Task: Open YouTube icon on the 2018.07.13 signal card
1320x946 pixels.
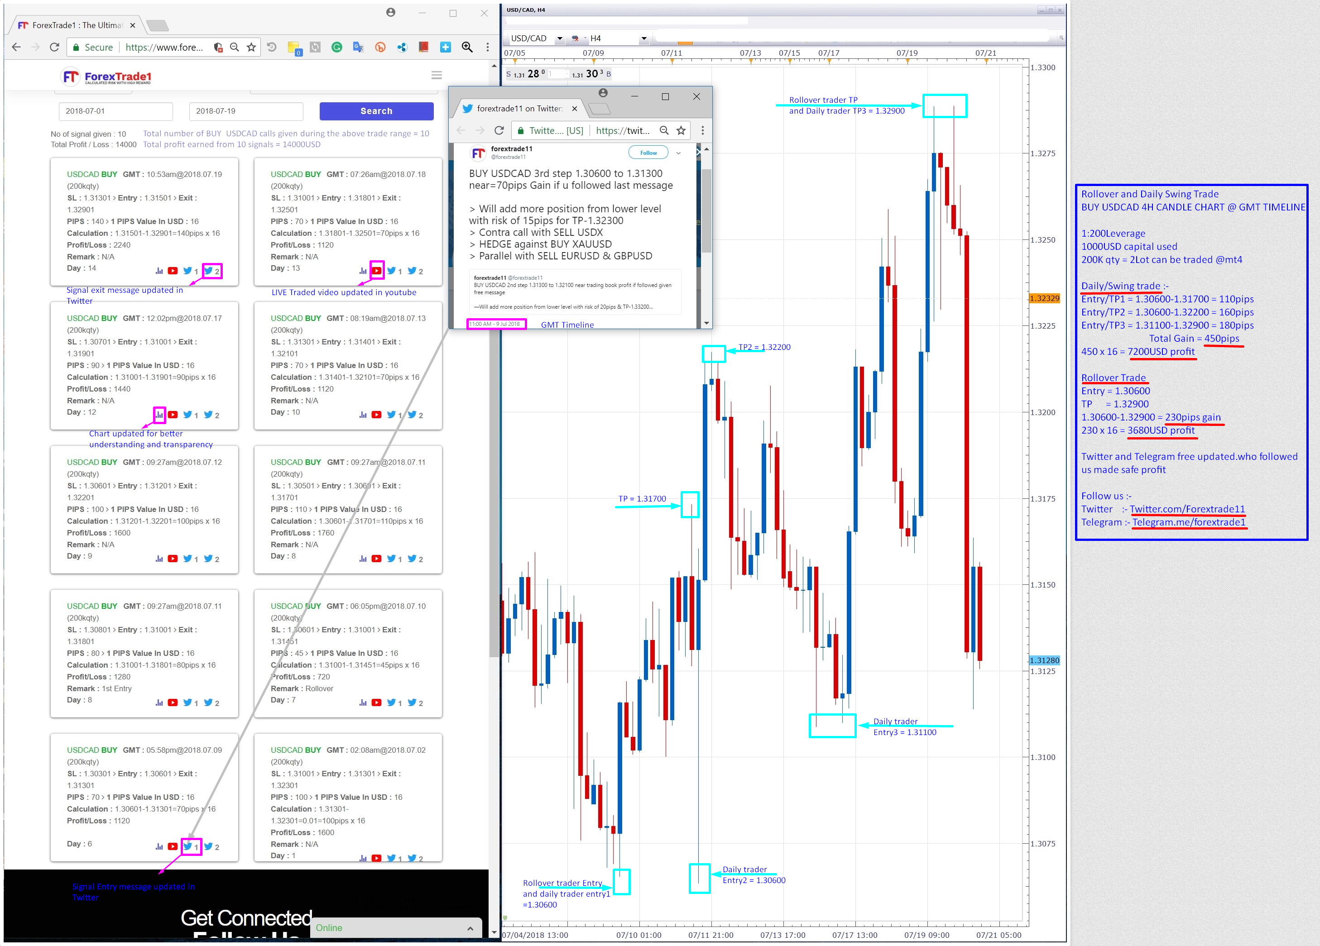Action: pos(377,415)
